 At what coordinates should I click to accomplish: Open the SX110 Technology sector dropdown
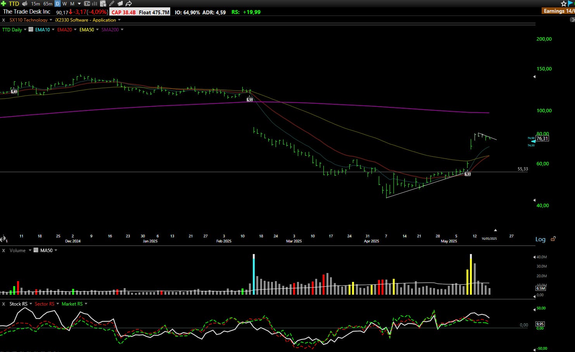click(50, 20)
